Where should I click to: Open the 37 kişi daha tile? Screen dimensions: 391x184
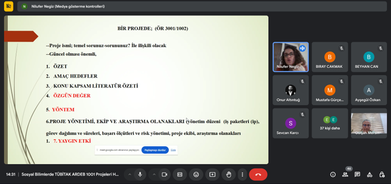coord(330,123)
